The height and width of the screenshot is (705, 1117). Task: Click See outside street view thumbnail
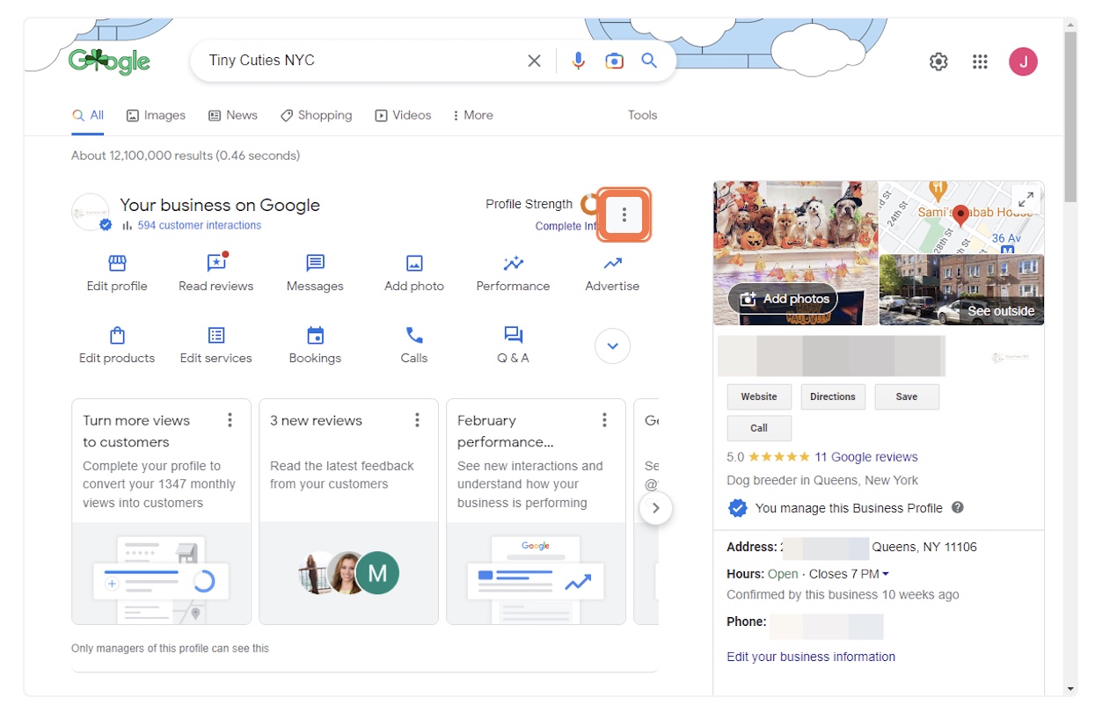coord(961,290)
